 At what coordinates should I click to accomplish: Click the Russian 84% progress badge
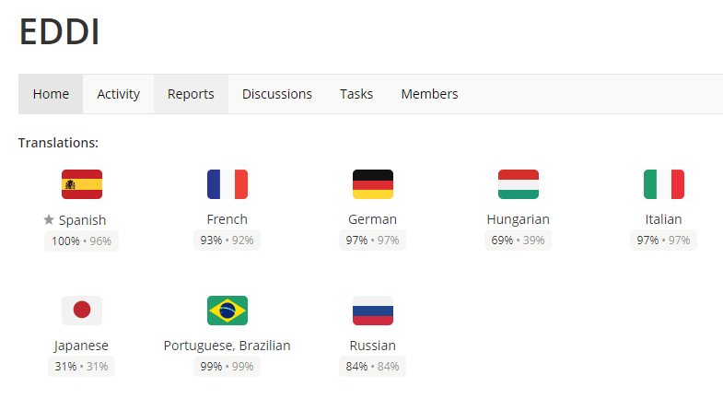pyautogui.click(x=373, y=366)
